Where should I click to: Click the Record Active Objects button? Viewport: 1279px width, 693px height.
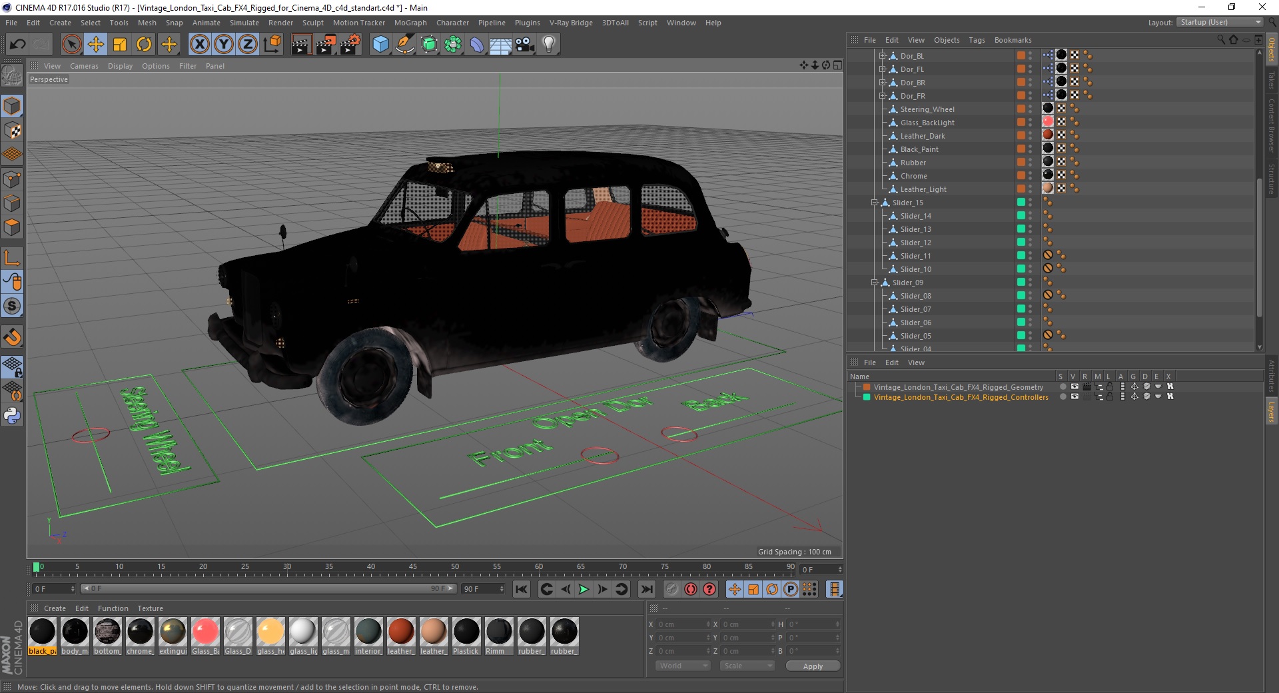(x=671, y=589)
